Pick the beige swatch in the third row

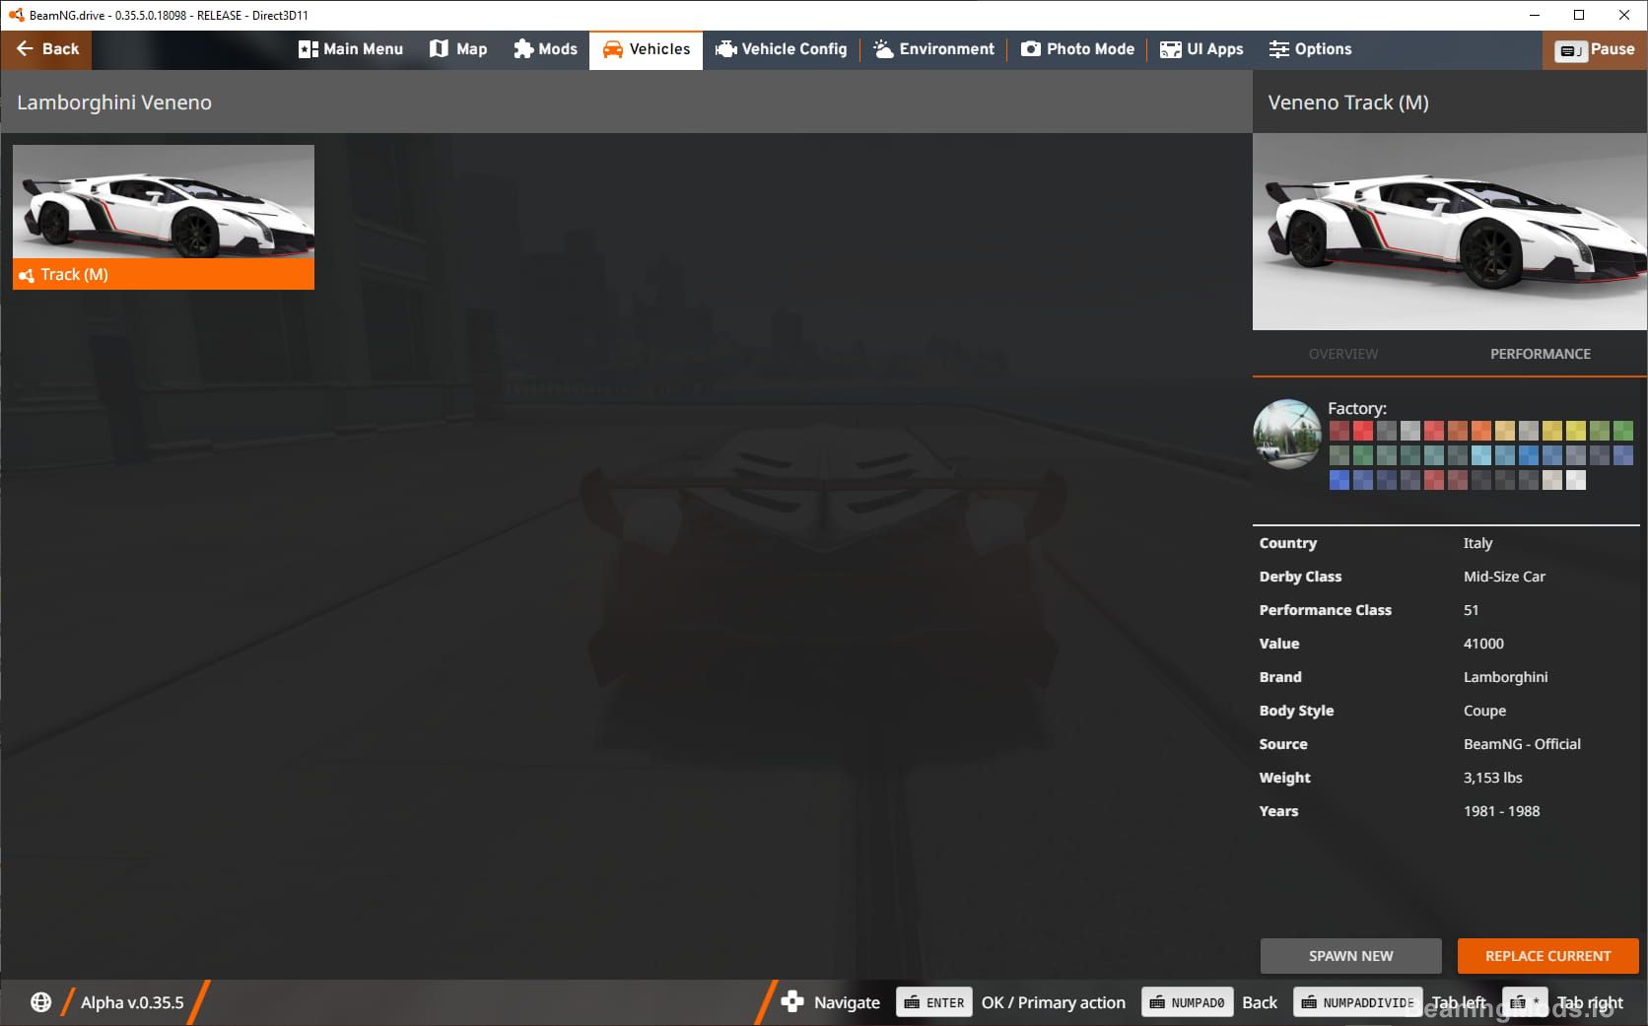(1552, 480)
